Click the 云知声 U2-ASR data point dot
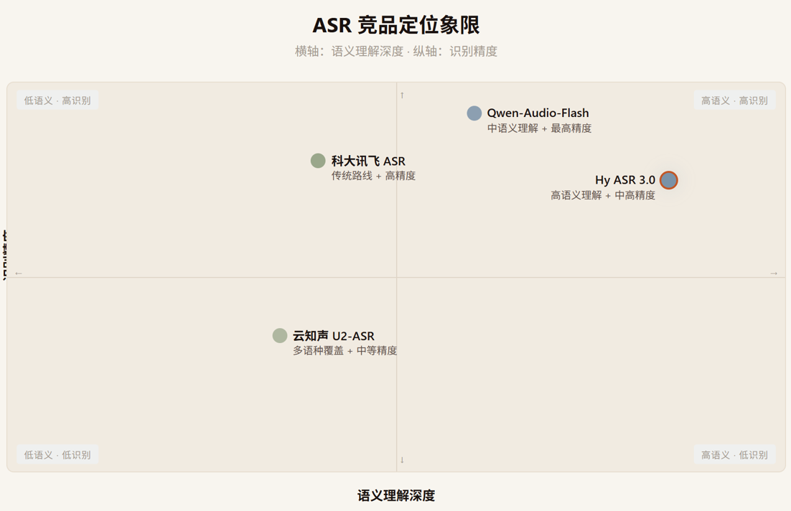This screenshot has width=791, height=511. point(280,335)
